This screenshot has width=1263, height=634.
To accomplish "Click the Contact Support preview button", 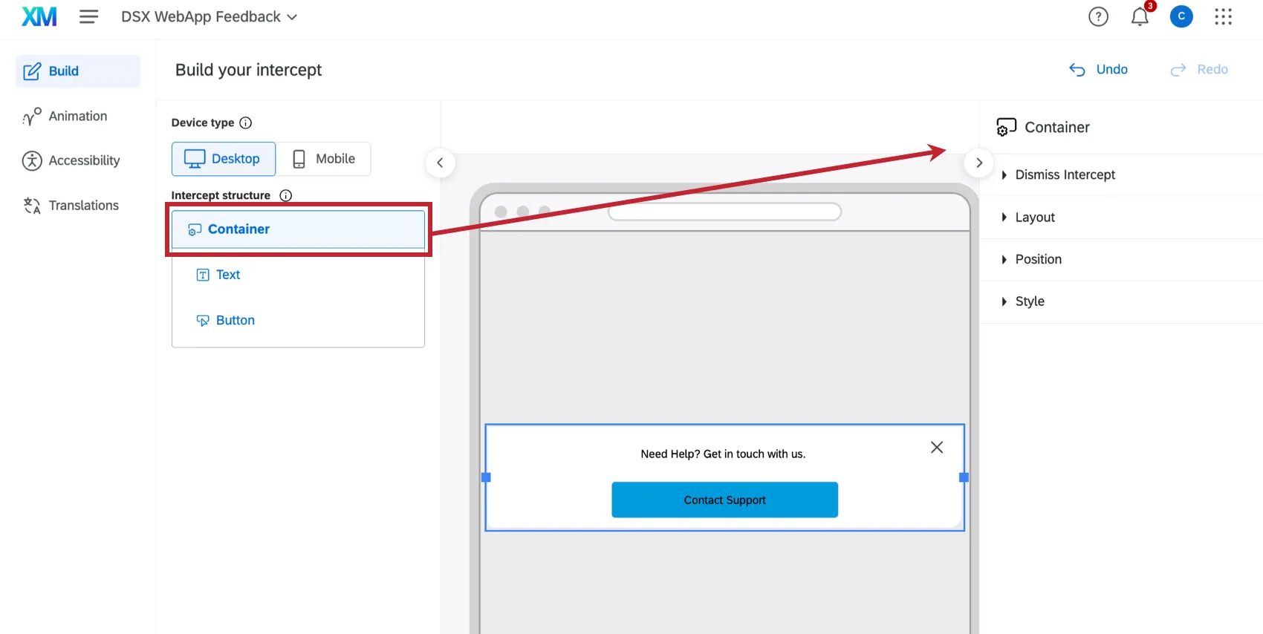I will pyautogui.click(x=724, y=500).
